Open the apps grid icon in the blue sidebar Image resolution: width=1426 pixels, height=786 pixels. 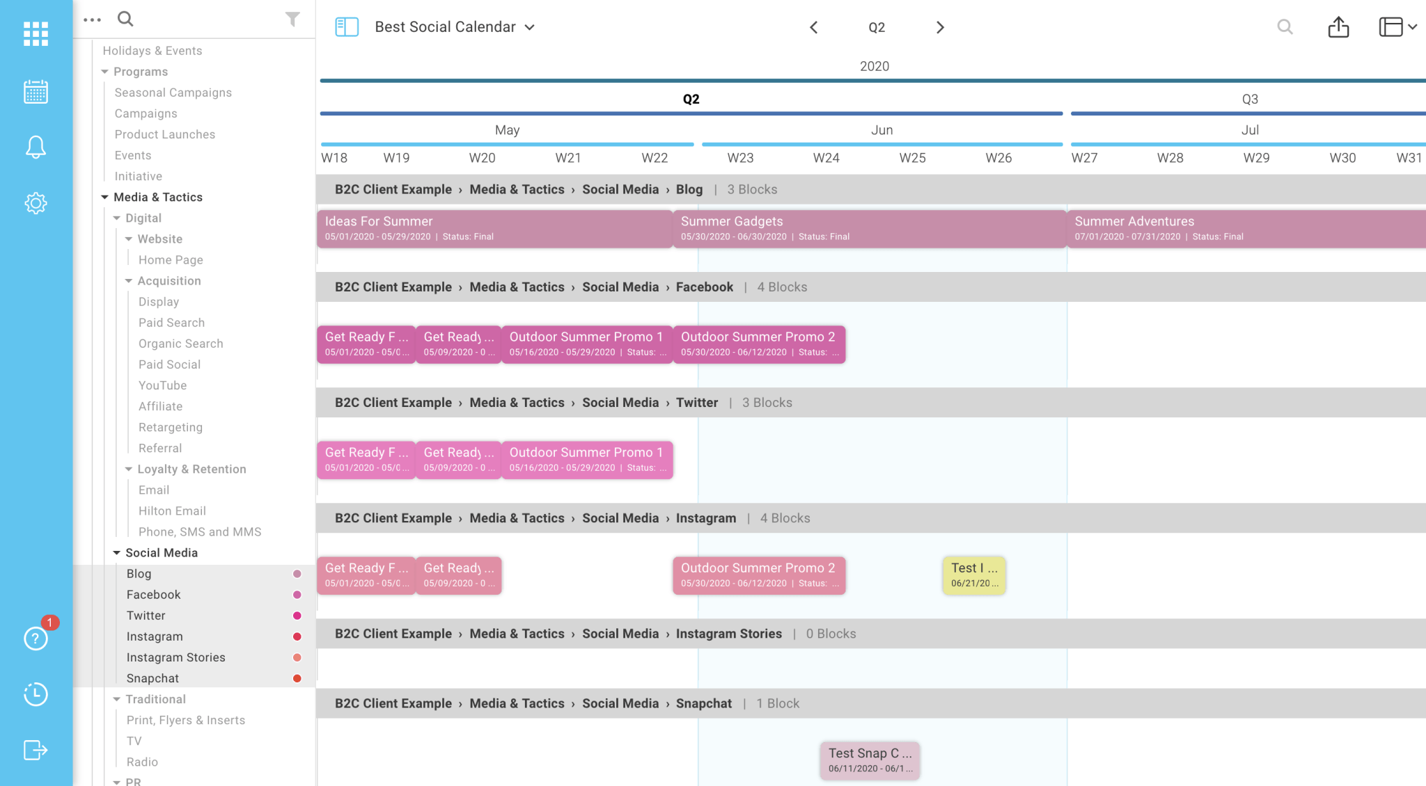[x=36, y=33]
